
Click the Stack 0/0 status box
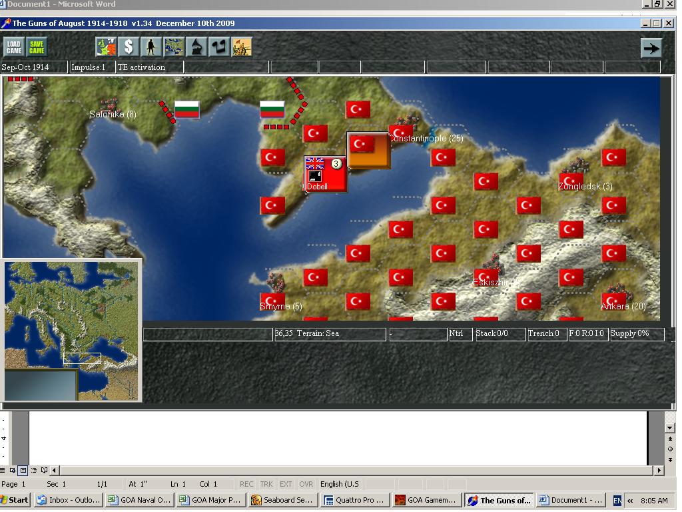tap(500, 333)
